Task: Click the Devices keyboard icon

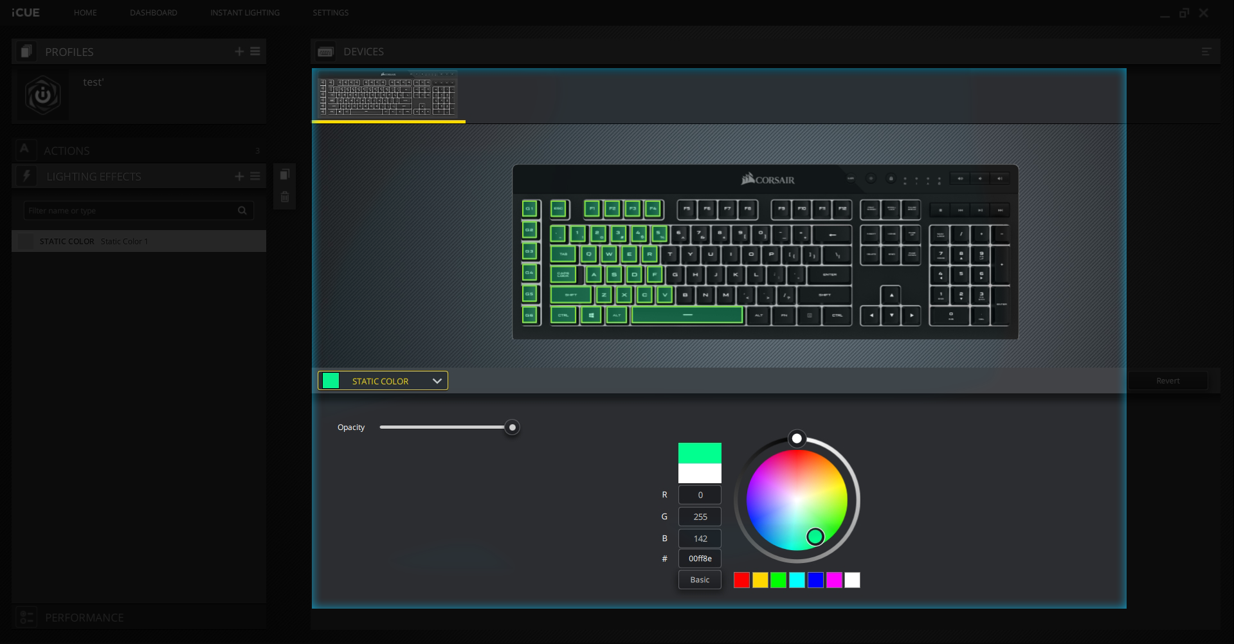Action: 325,51
